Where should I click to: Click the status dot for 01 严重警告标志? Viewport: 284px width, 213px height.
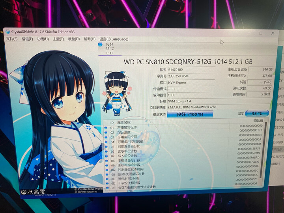coord(106,127)
